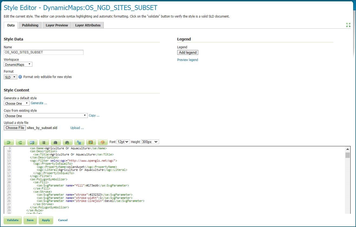Click the stroke color value #232323 in code
The image size is (356, 227).
(96, 195)
